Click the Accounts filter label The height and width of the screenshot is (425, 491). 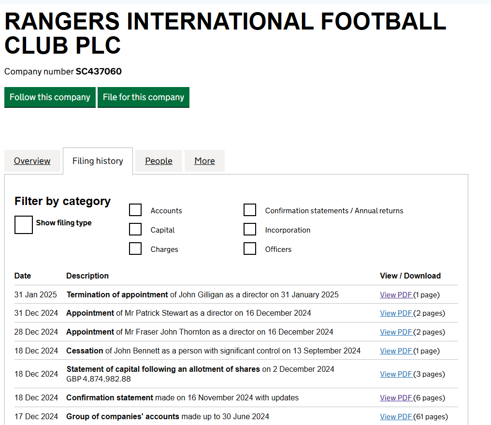click(166, 211)
